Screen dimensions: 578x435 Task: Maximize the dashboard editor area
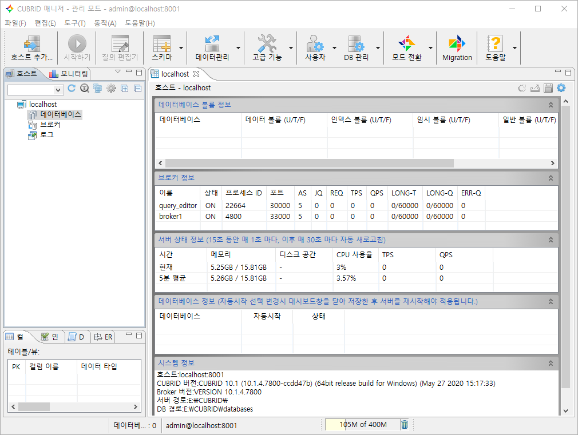click(568, 73)
